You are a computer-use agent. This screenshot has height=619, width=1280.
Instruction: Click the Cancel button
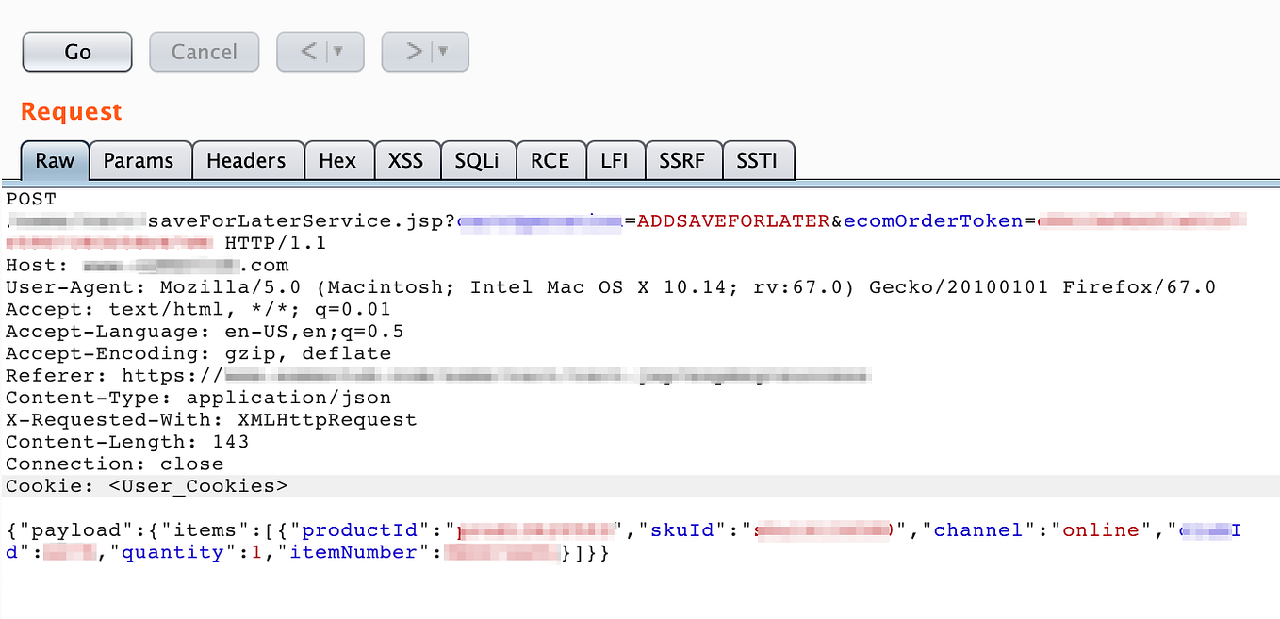point(205,52)
